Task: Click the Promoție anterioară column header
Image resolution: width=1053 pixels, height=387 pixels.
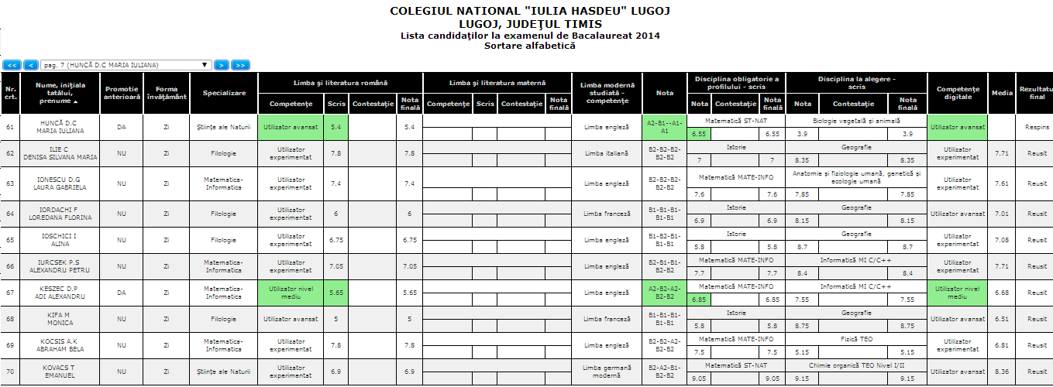Action: point(122,93)
